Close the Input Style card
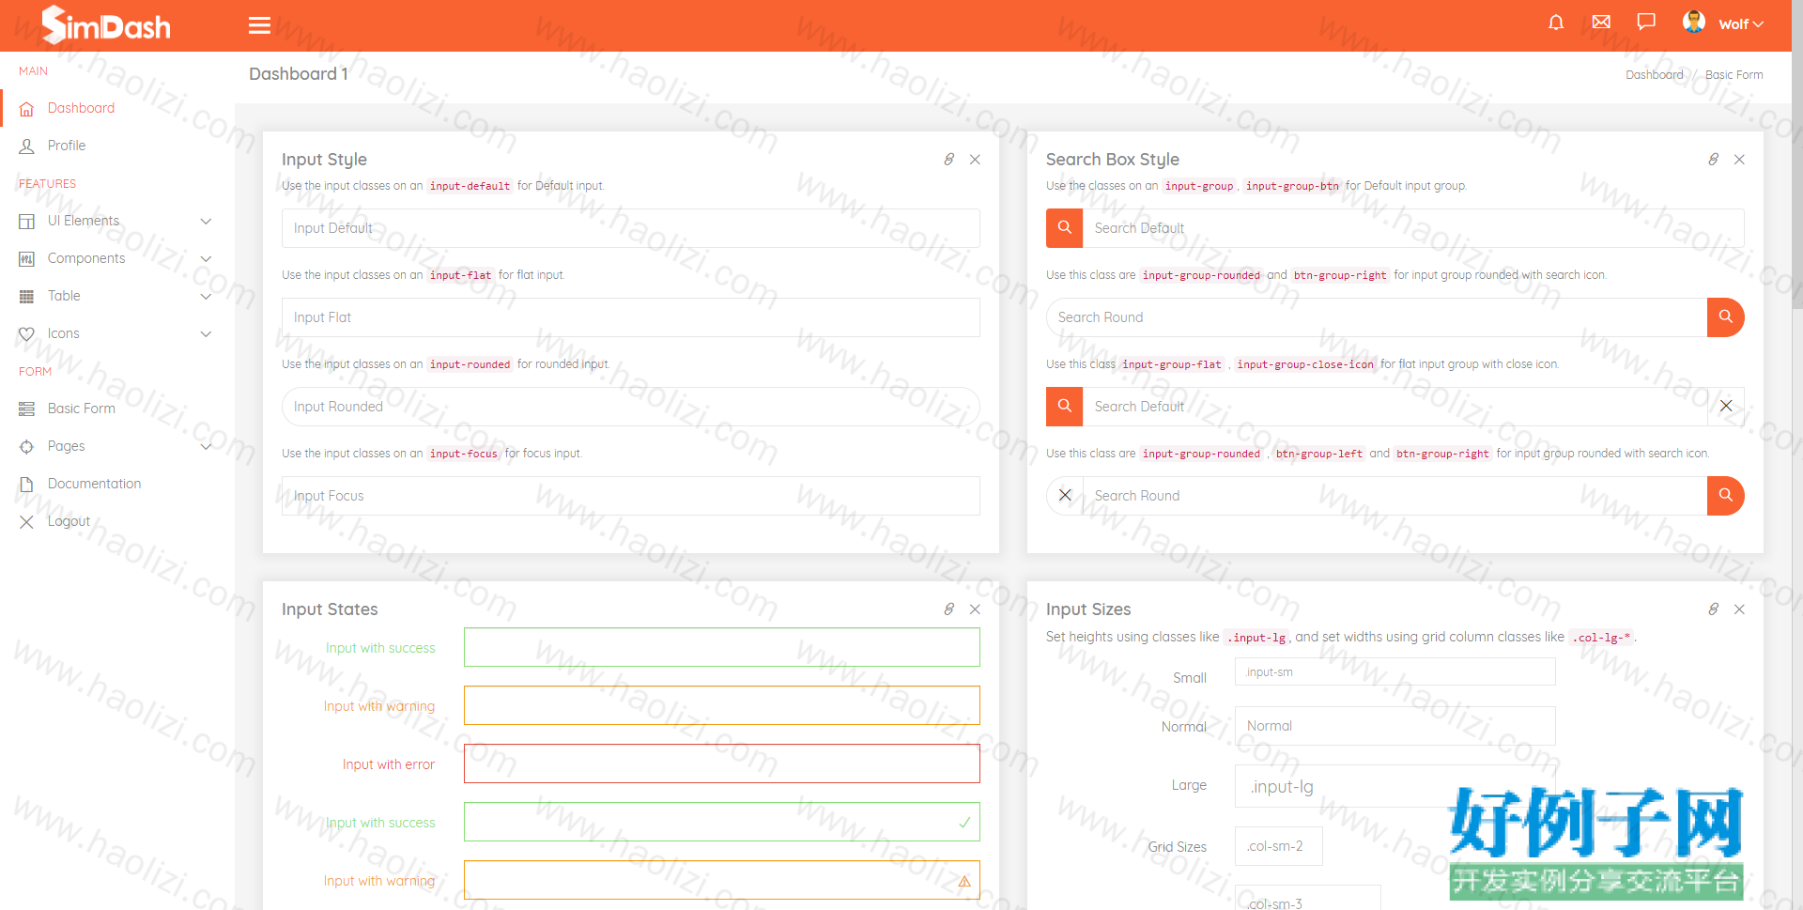 [975, 160]
